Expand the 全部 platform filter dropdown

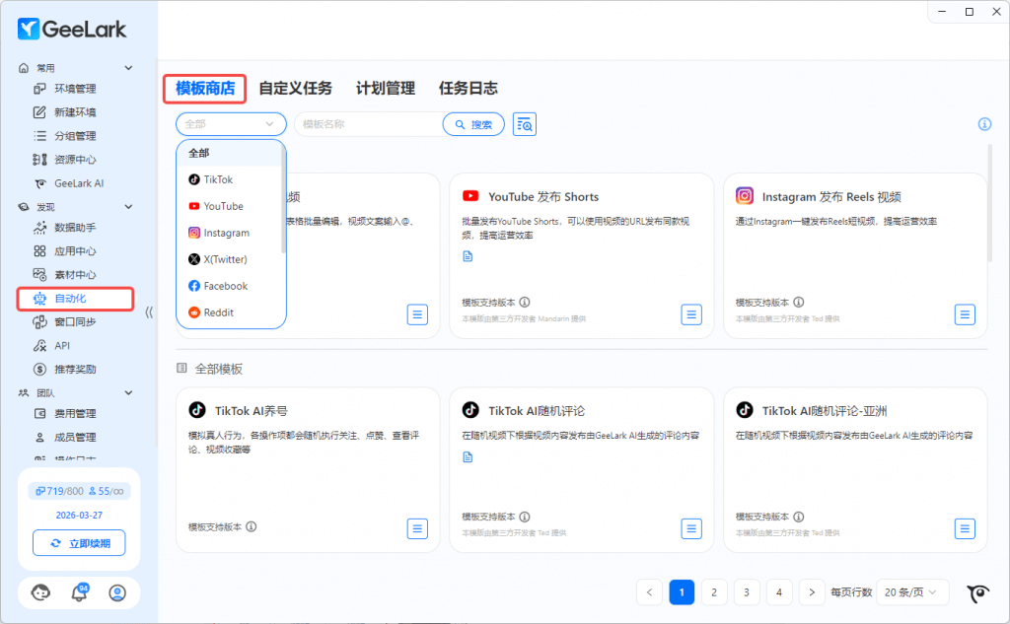(x=231, y=124)
